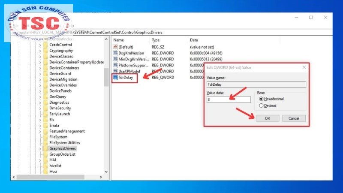
Task: Select the DeviceContainerPropertyUpdate tree item
Action: click(x=76, y=62)
